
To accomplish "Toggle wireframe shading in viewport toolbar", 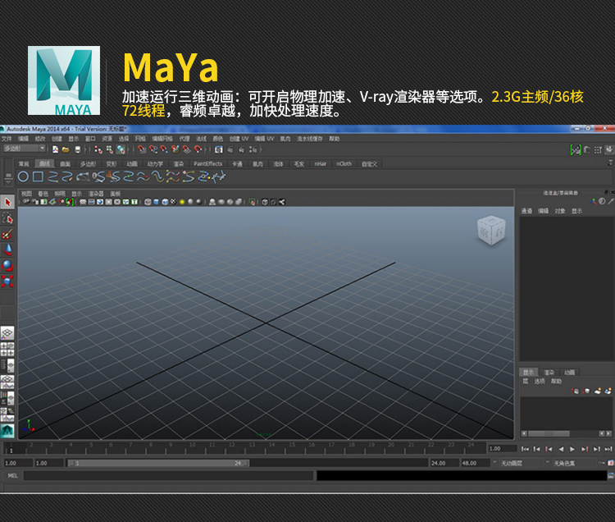I will 148,202.
